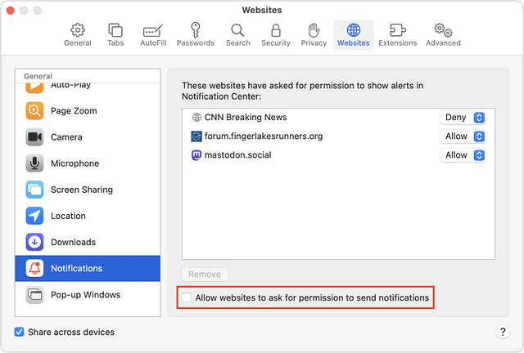
Task: Switch to the Security tab
Action: [x=276, y=34]
